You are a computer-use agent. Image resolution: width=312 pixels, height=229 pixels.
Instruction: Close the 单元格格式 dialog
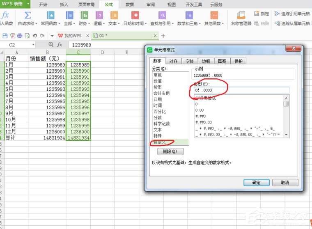pos(294,48)
